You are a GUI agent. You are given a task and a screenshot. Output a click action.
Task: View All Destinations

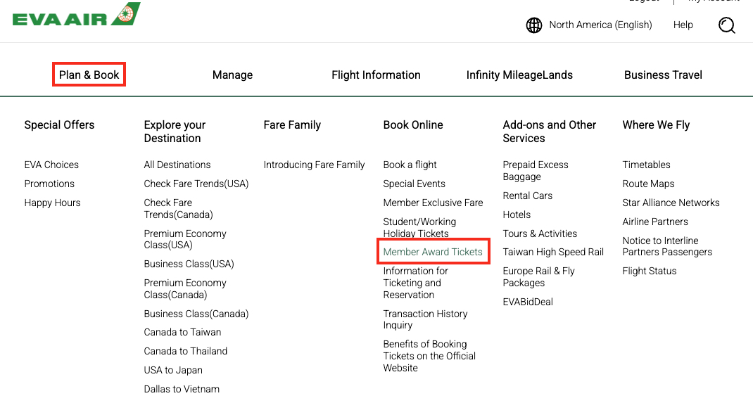(x=177, y=165)
